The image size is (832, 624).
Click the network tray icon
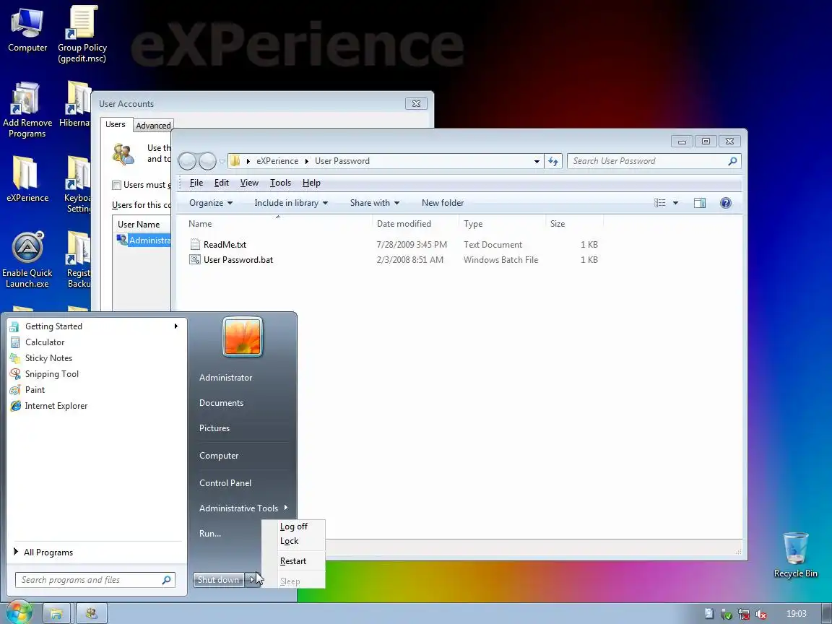tap(743, 614)
